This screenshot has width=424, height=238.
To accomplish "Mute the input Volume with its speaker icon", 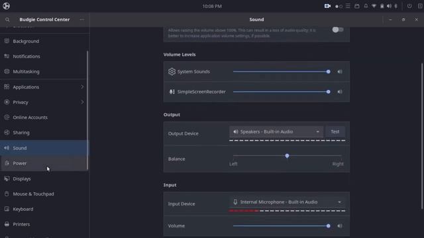I will [x=340, y=226].
